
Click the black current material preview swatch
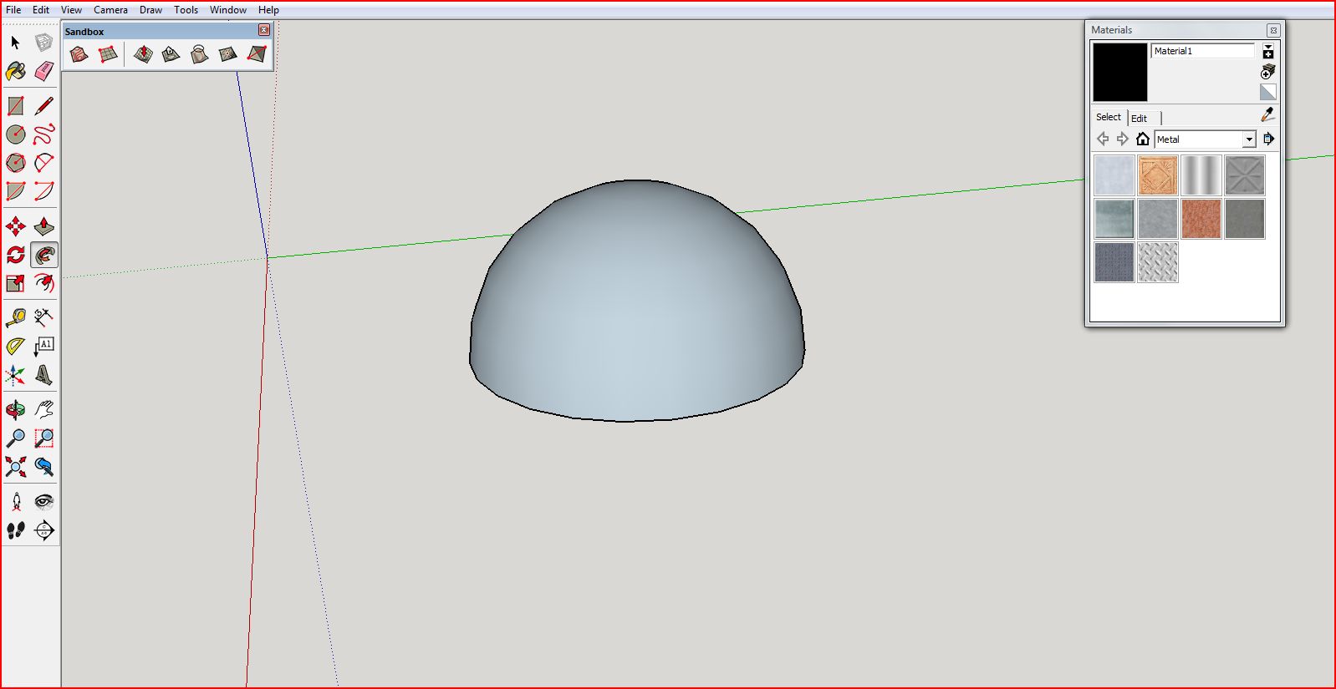(1120, 73)
